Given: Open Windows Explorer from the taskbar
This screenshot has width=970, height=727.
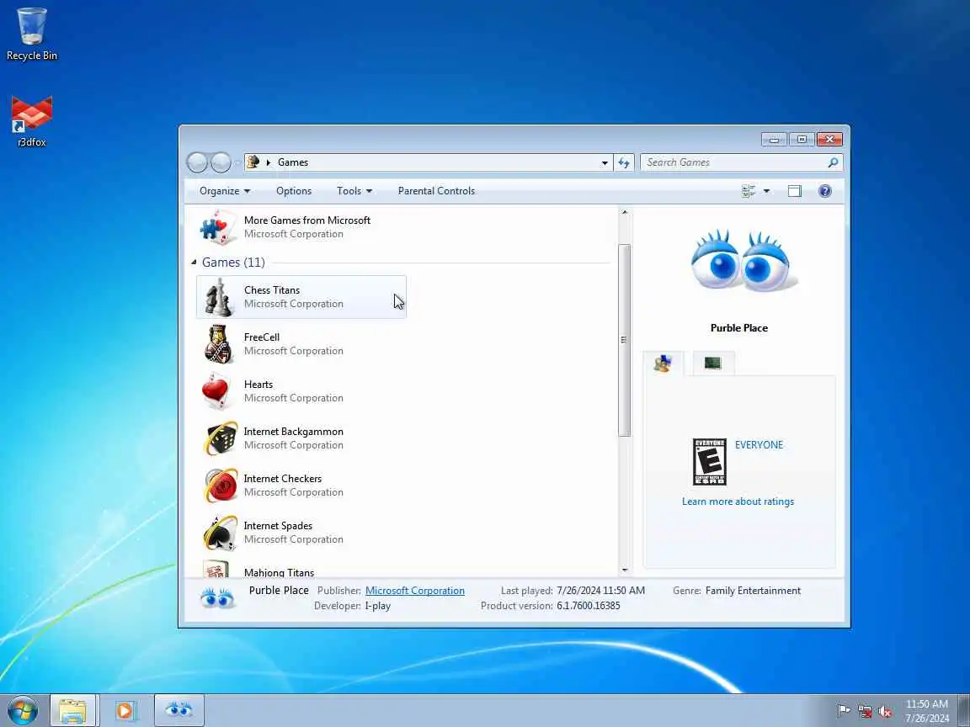Looking at the screenshot, I should [x=73, y=710].
